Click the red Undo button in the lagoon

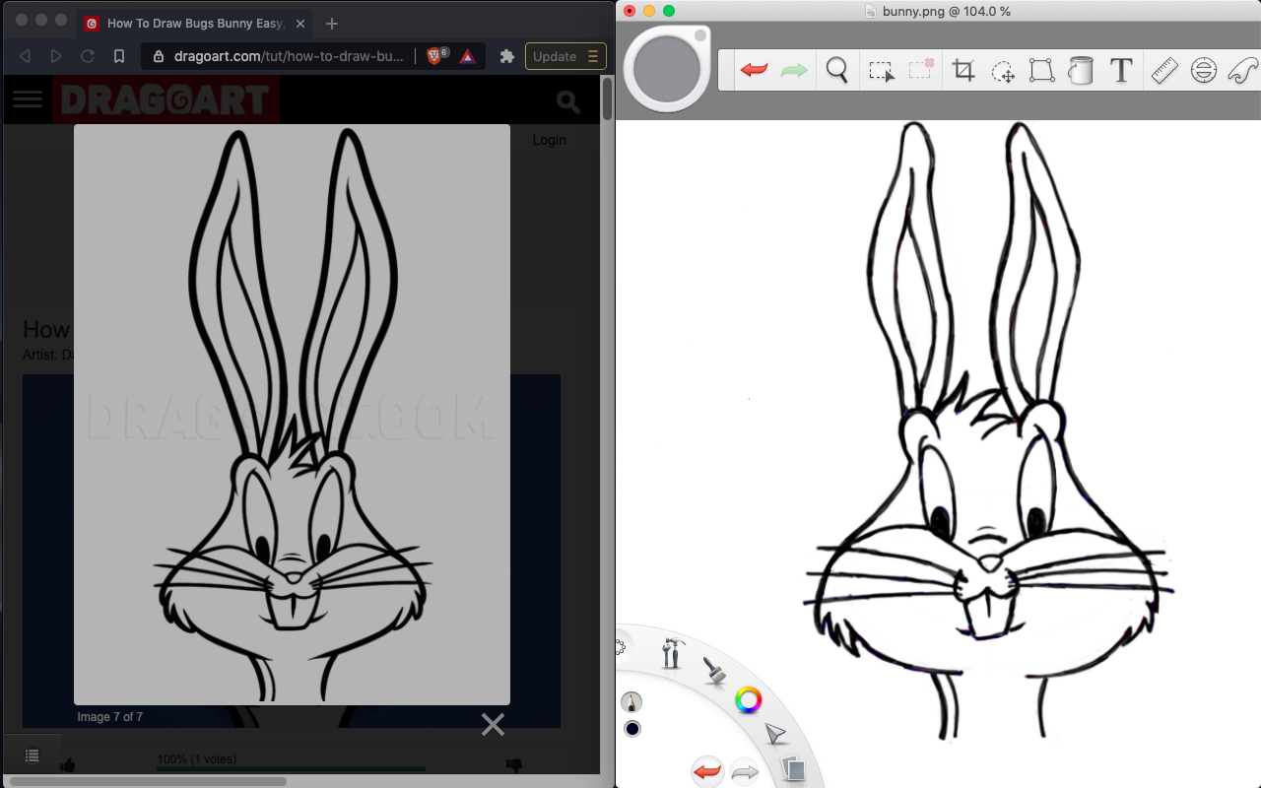click(x=707, y=771)
